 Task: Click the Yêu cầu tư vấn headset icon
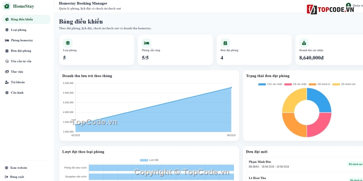(7, 61)
